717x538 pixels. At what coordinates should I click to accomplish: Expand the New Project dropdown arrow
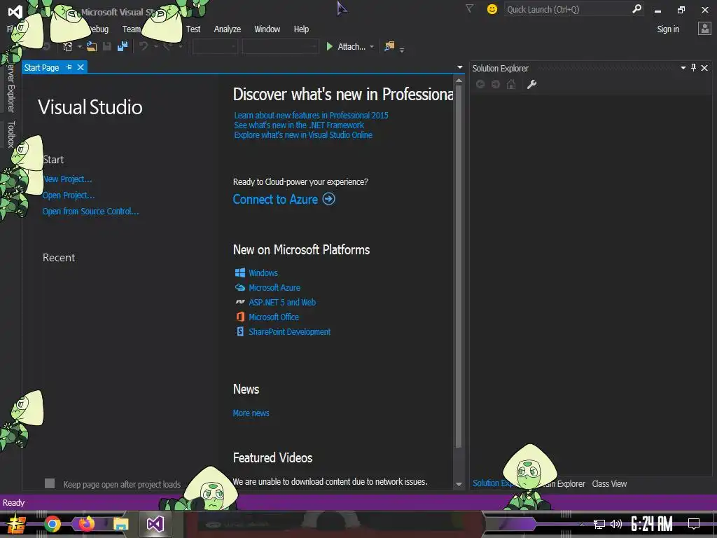(80, 47)
